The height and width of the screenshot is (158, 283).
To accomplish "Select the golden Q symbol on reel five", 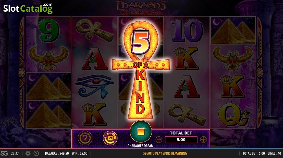I will 234,115.
